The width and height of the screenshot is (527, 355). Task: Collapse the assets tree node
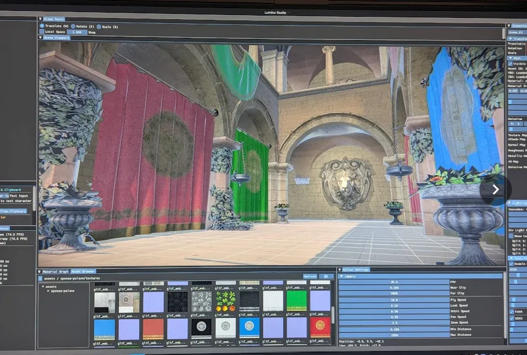pyautogui.click(x=43, y=287)
